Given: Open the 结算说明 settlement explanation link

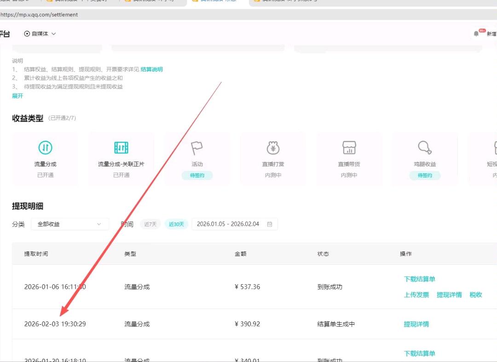Looking at the screenshot, I should 152,69.
